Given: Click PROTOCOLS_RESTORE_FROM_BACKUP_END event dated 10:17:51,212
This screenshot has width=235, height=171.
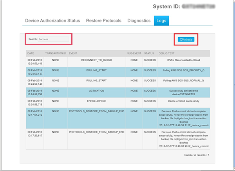Looking at the screenshot, I should coord(96,111).
